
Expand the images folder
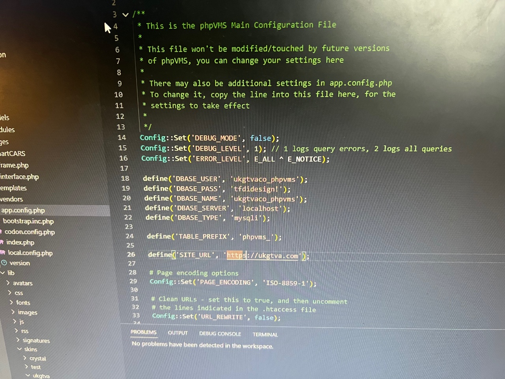13,312
